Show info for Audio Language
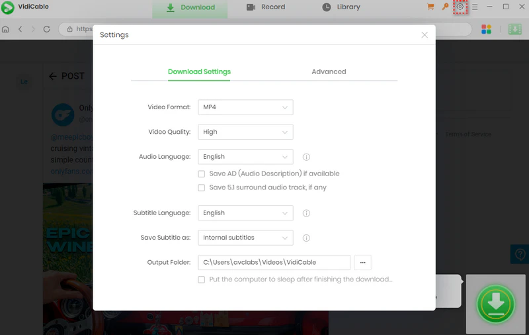Viewport: 529px width, 335px height. [x=306, y=157]
